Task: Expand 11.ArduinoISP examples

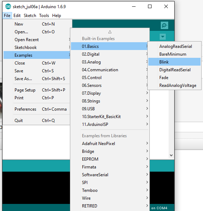Action: (110, 124)
